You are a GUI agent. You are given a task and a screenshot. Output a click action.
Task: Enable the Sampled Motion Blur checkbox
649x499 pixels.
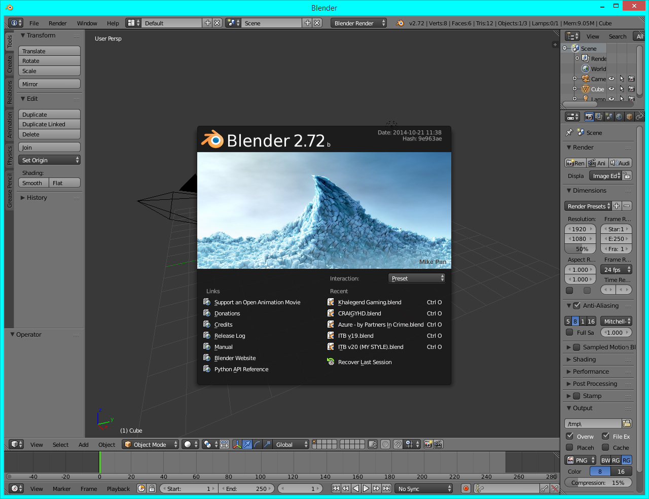coord(576,347)
